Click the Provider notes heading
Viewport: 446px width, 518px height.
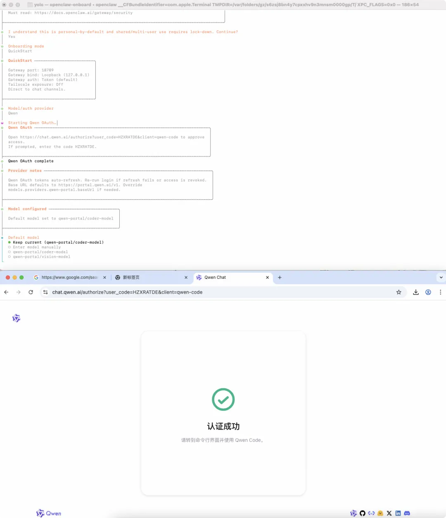pyautogui.click(x=25, y=171)
